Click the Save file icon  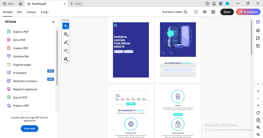196,12
